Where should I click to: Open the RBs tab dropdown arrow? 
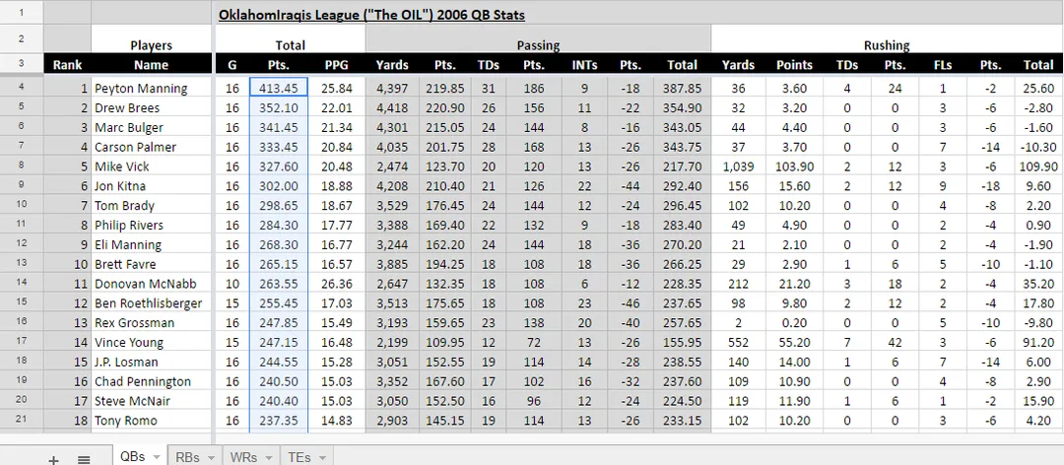[211, 457]
